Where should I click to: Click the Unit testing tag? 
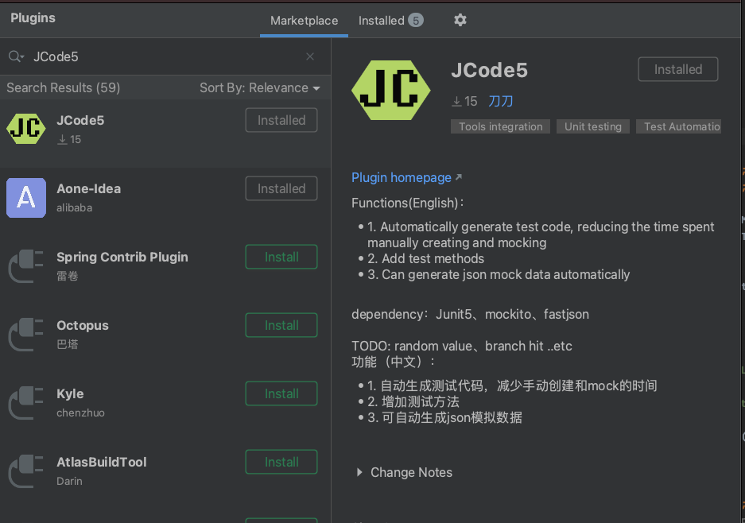tap(593, 126)
